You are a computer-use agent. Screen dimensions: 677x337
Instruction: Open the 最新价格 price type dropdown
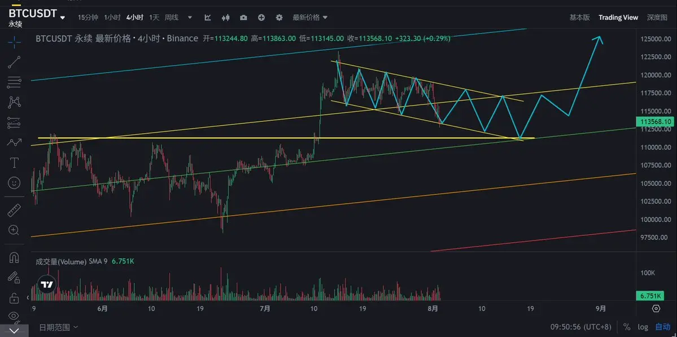[x=310, y=17]
